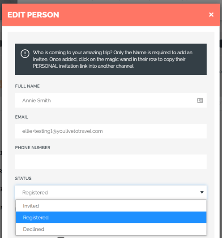Viewport: 222px width, 238px height.
Task: Click the exclamation info icon
Action: click(25, 54)
